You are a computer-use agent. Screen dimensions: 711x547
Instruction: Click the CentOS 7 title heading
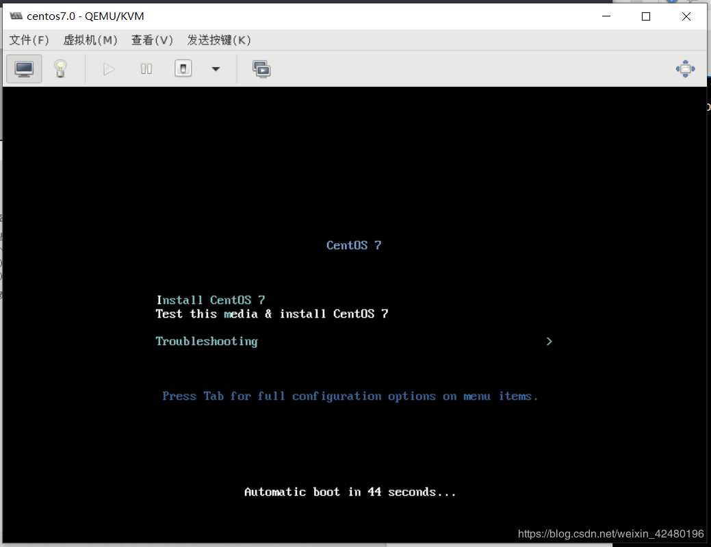[x=354, y=245]
